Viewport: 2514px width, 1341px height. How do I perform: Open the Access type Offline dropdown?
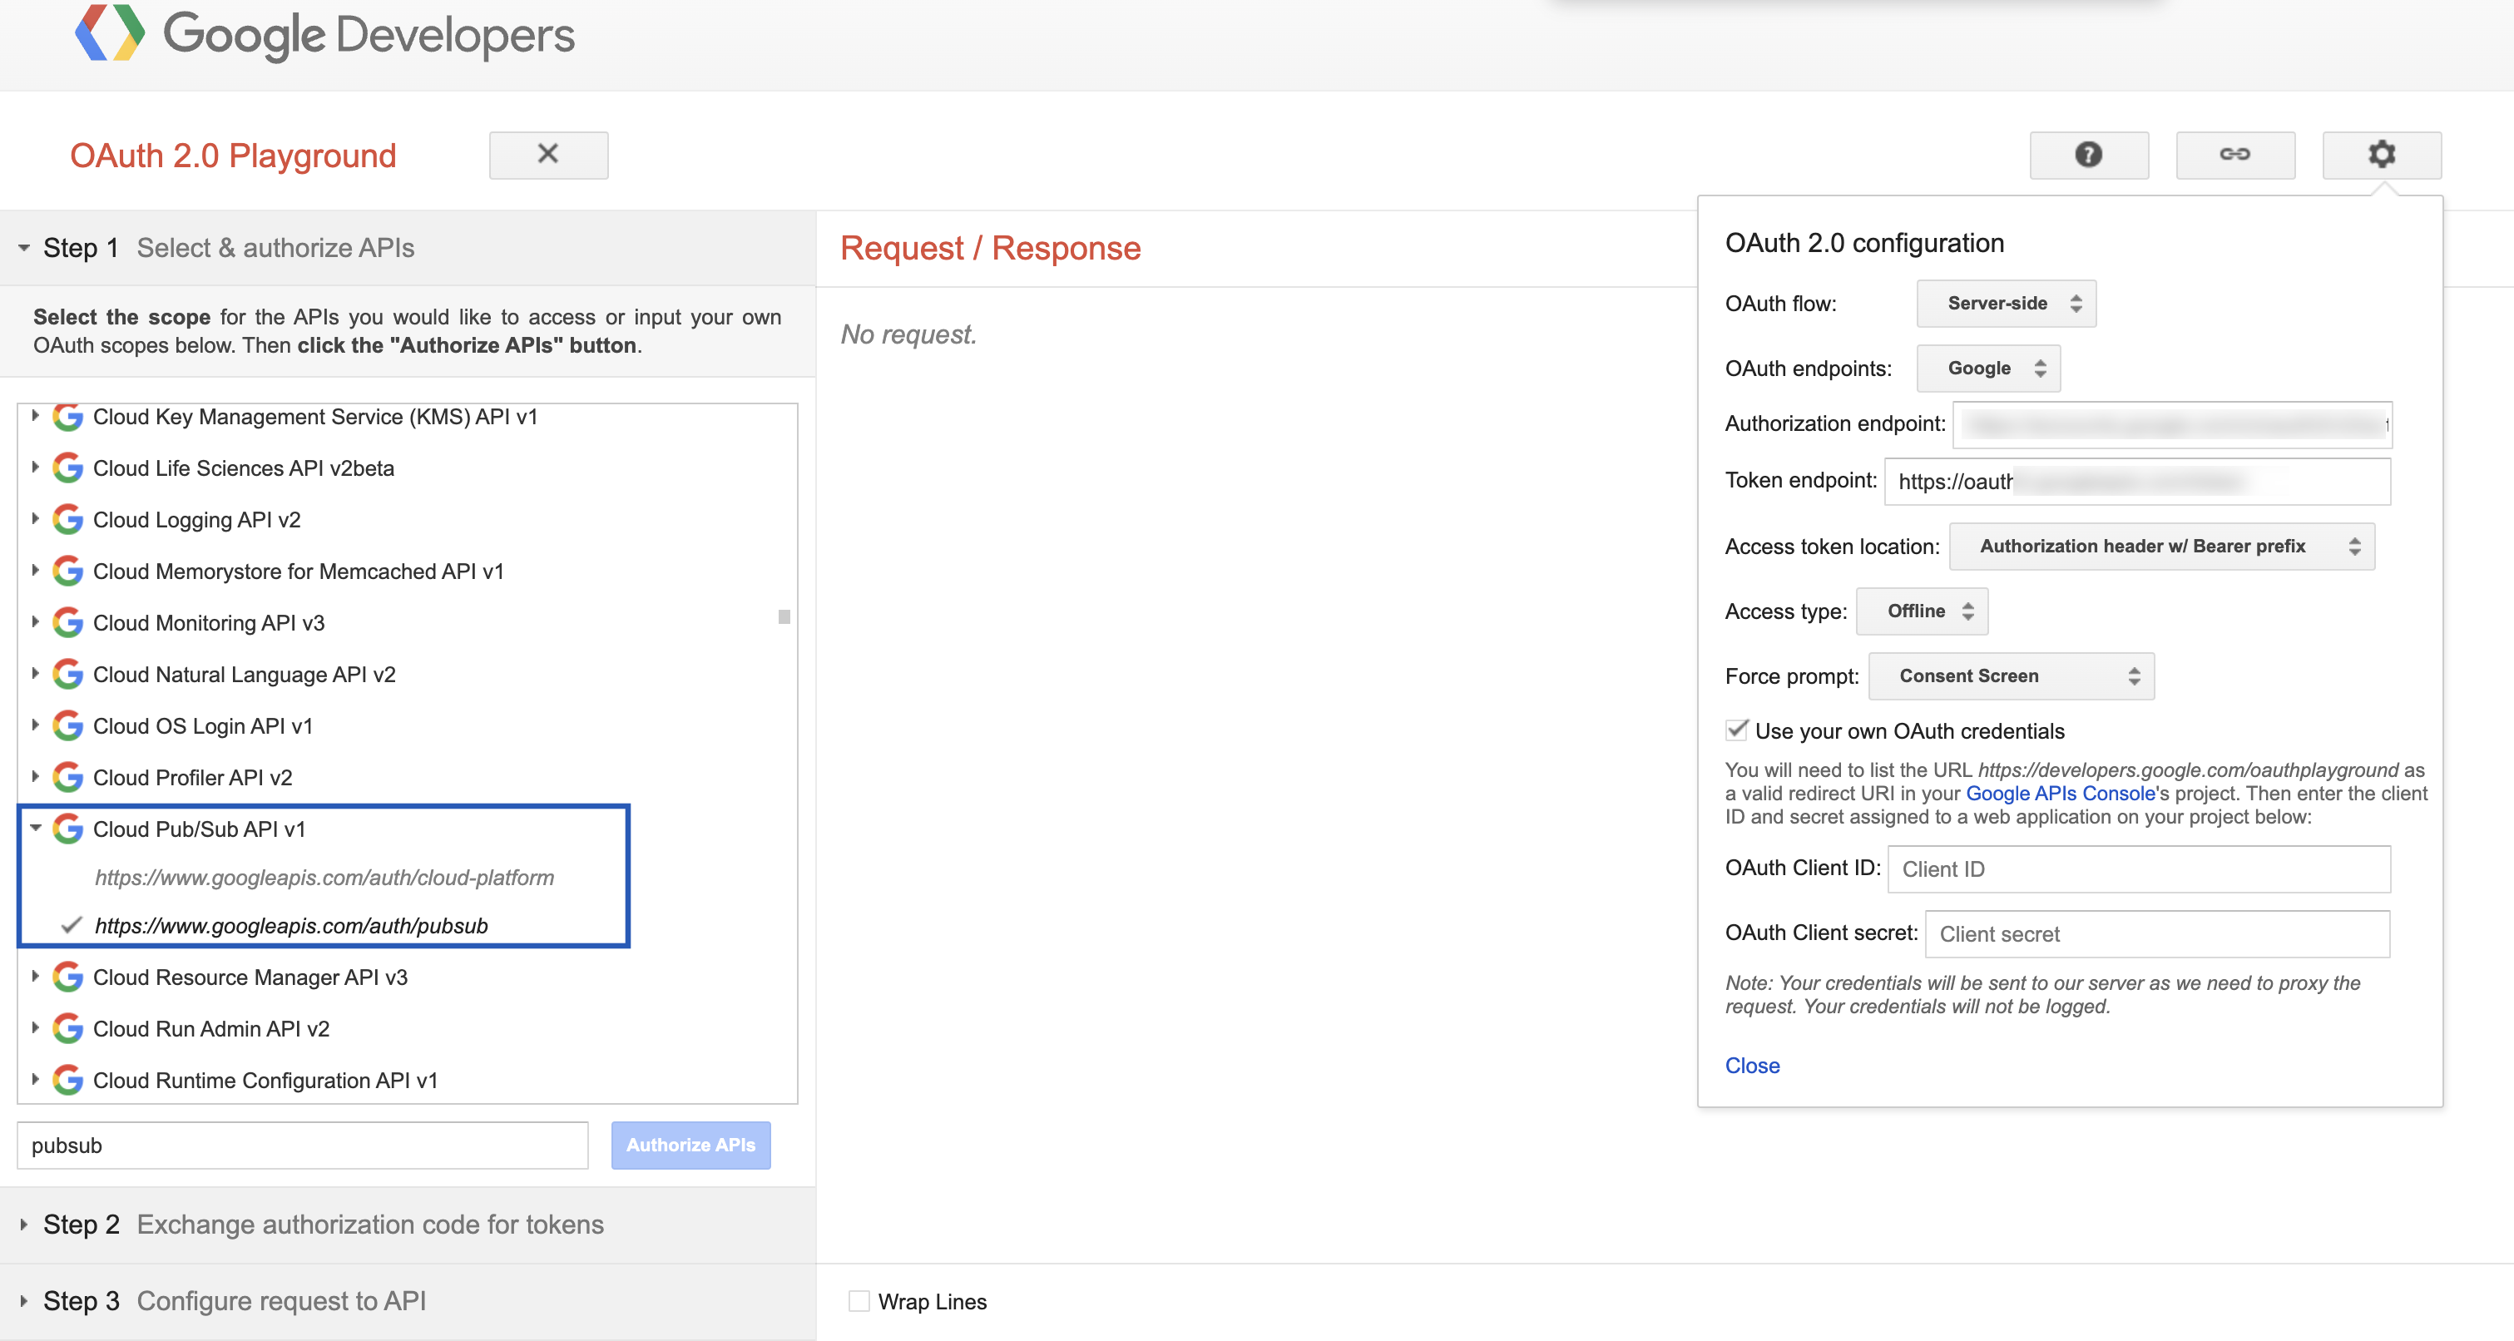click(1922, 611)
